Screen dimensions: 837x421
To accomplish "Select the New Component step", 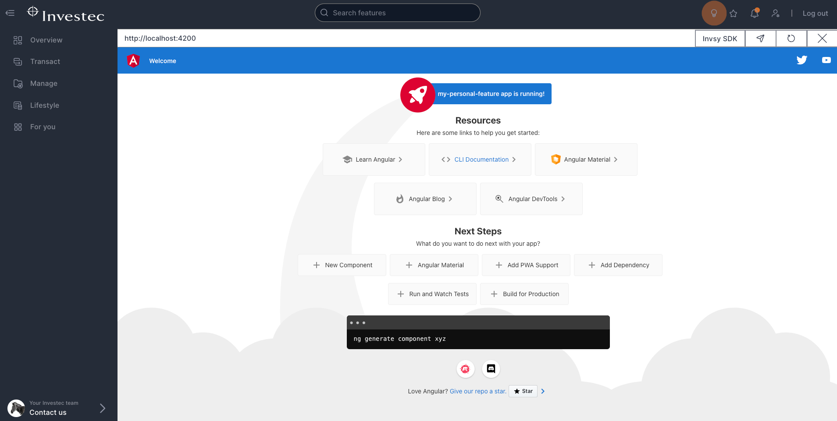I will click(x=342, y=265).
